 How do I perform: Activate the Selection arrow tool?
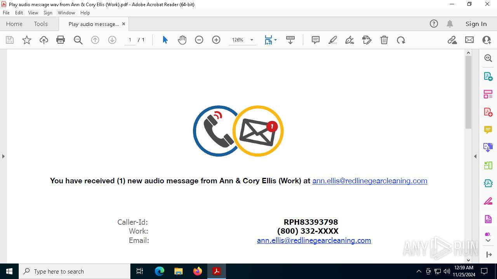165,40
